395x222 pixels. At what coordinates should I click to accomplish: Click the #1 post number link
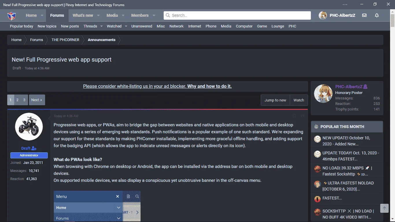click(x=302, y=116)
